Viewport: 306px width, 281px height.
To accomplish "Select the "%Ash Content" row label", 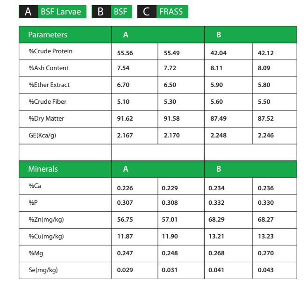I will (x=49, y=68).
